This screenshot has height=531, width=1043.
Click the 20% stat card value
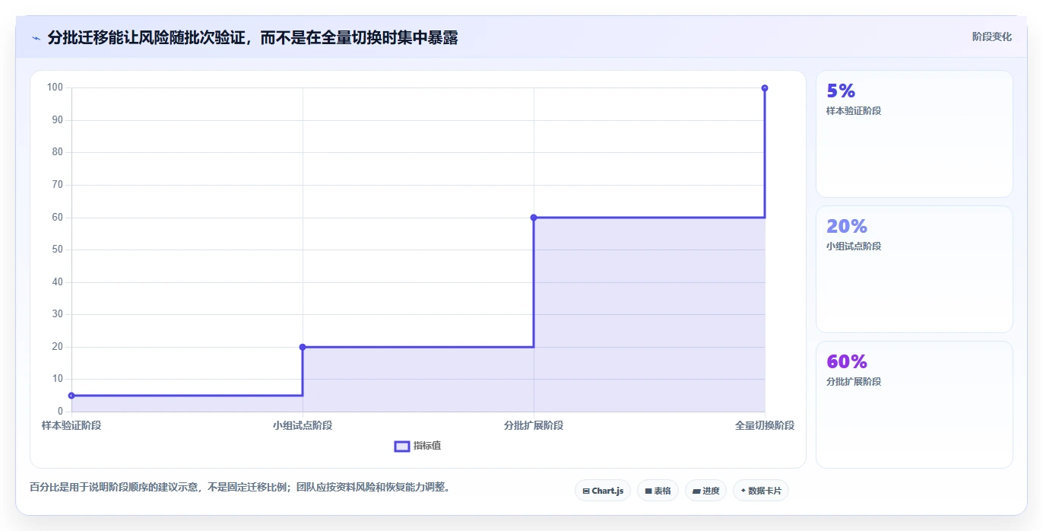(x=847, y=226)
